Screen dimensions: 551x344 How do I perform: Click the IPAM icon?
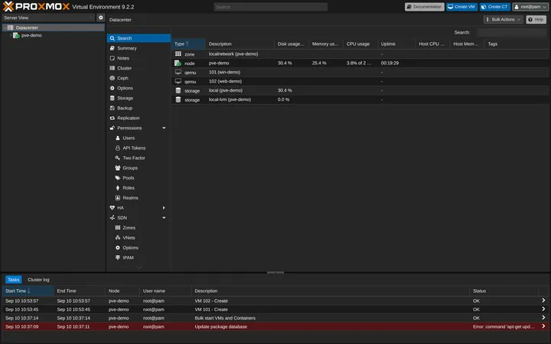pos(118,258)
